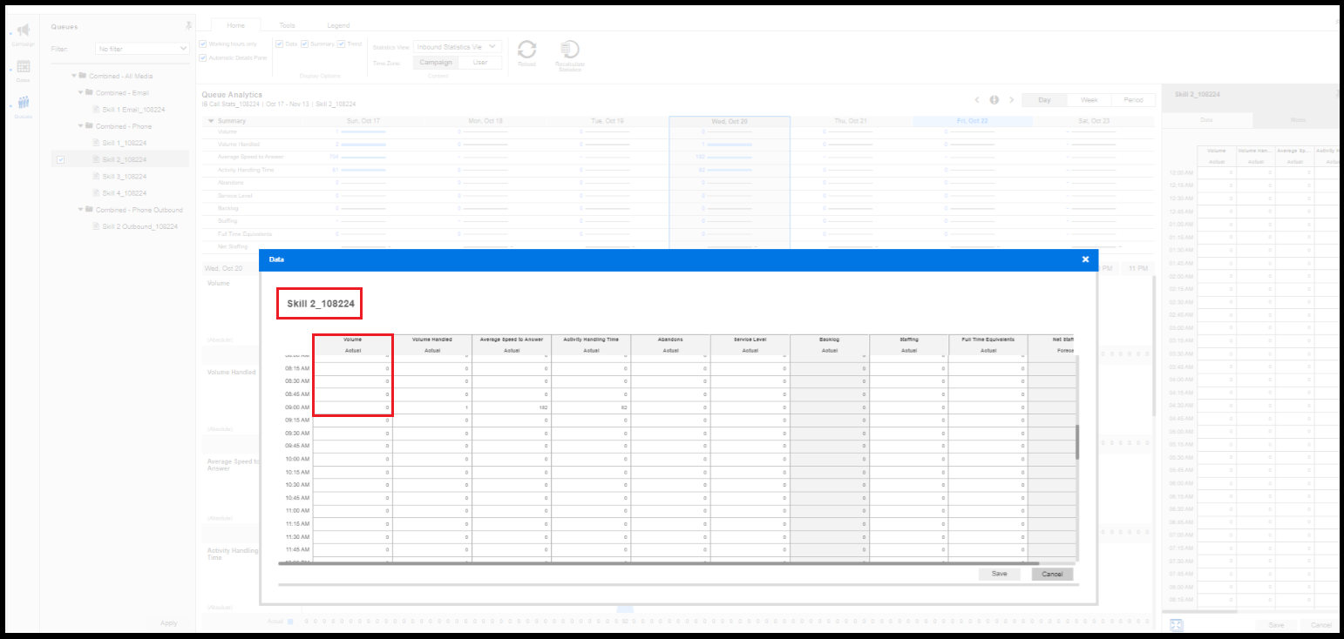Uncheck the Trend display option
Screen dimensions: 1344x639
pos(342,44)
